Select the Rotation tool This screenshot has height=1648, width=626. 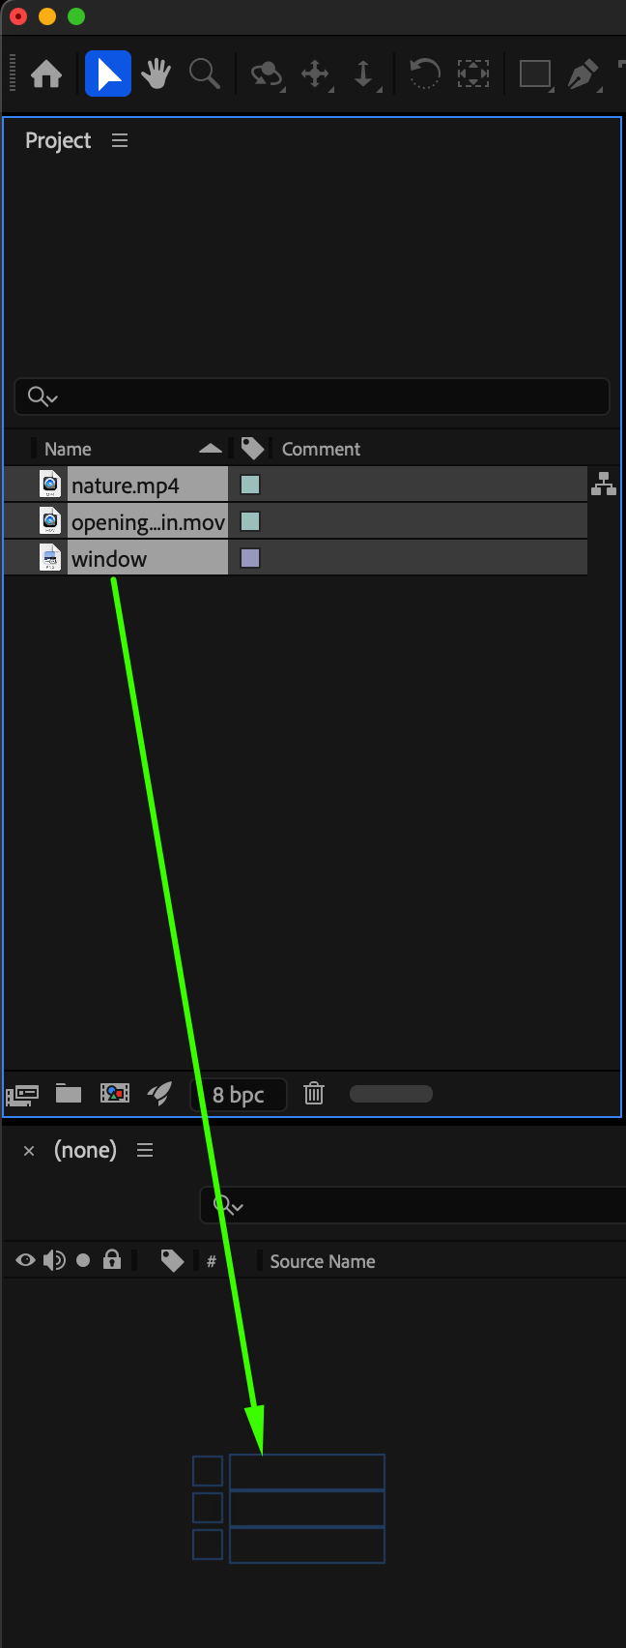[x=424, y=74]
